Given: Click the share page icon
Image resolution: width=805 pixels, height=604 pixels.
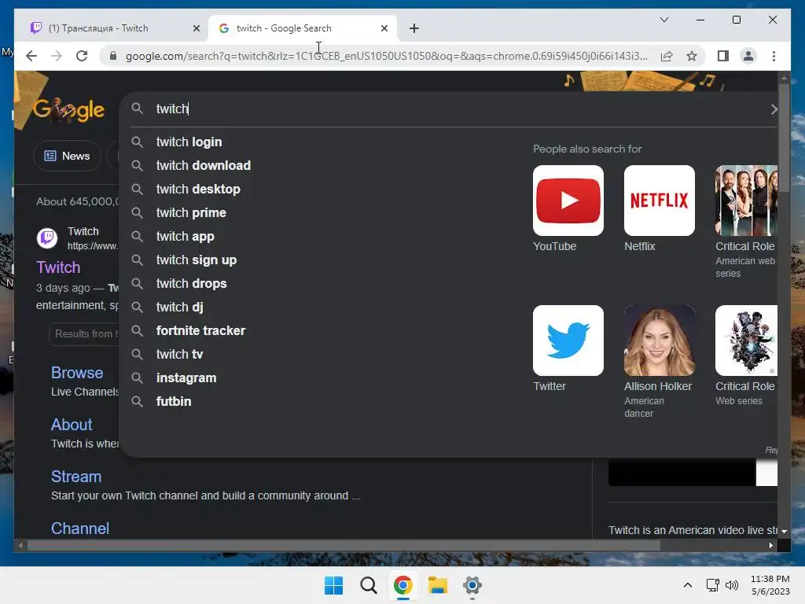Looking at the screenshot, I should point(667,56).
